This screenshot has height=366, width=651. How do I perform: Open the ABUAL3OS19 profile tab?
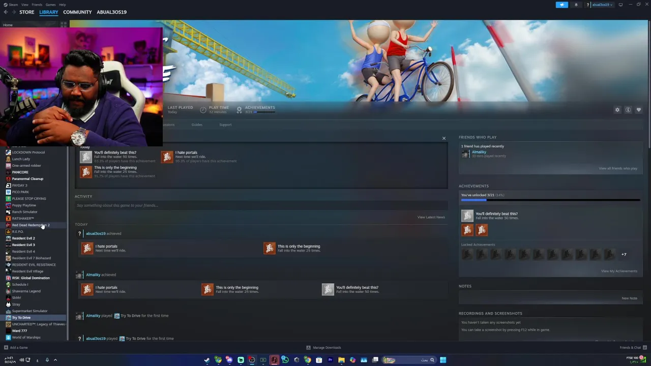[x=111, y=12]
